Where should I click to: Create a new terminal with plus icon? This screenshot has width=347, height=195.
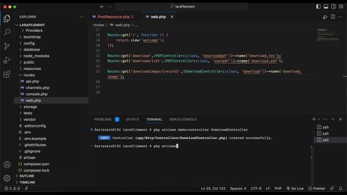tap(313, 119)
